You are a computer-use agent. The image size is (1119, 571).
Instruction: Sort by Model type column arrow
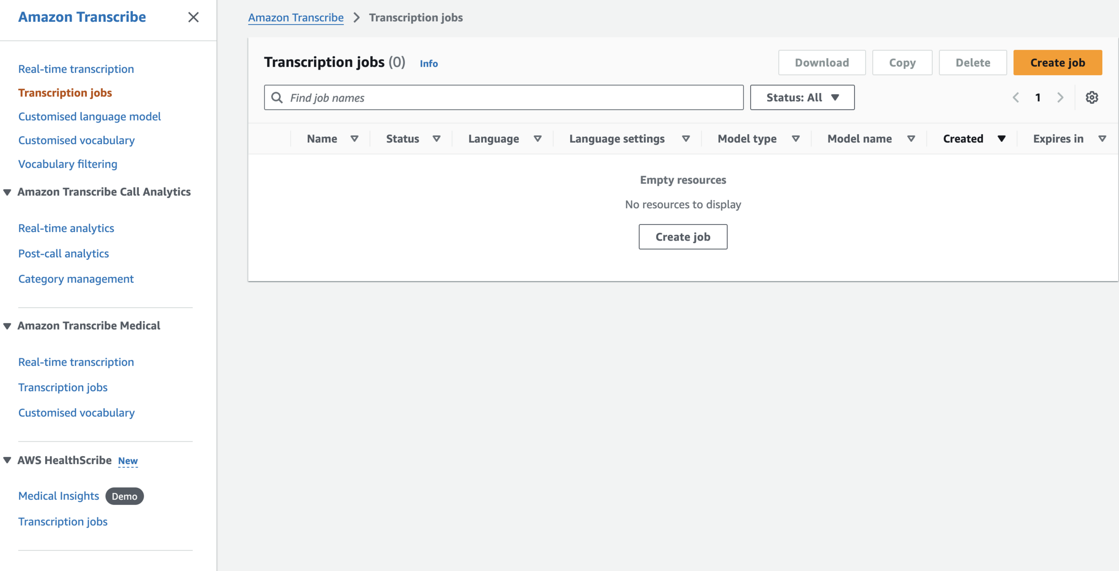point(796,139)
